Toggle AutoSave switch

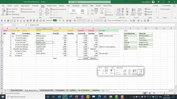[55, 20]
